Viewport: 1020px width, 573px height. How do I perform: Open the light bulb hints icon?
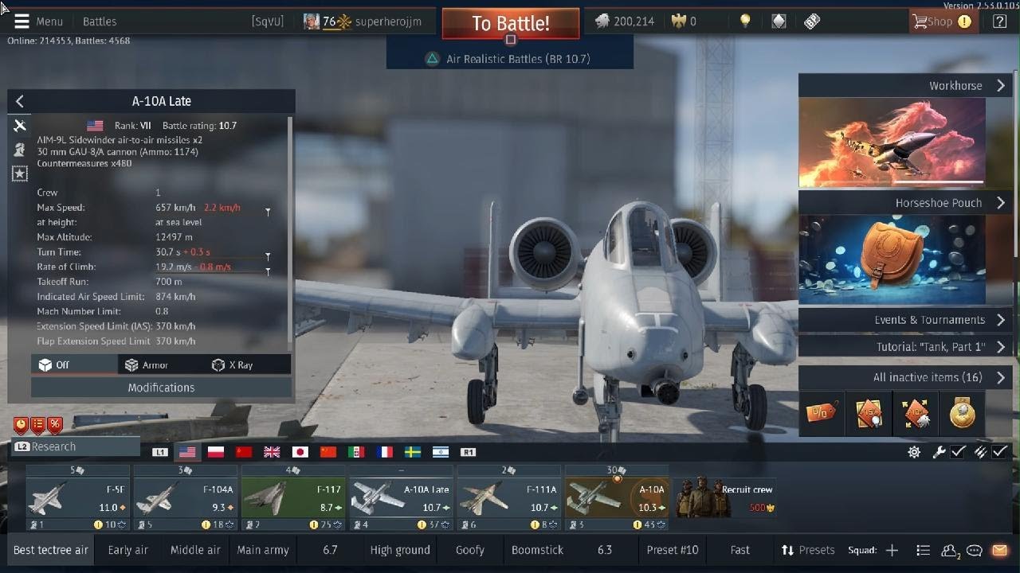[745, 21]
